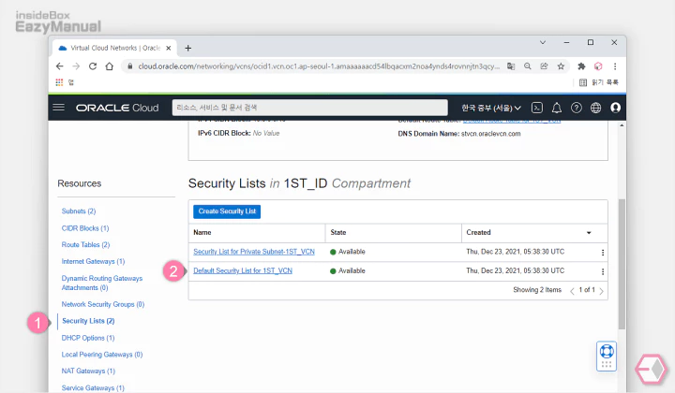675x393 pixels.
Task: Click the floating support help widget
Action: (x=607, y=356)
